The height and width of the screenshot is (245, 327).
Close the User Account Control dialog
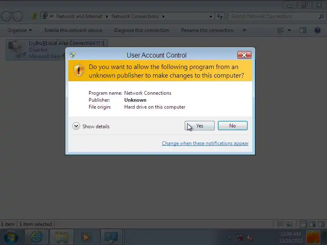coord(244,55)
